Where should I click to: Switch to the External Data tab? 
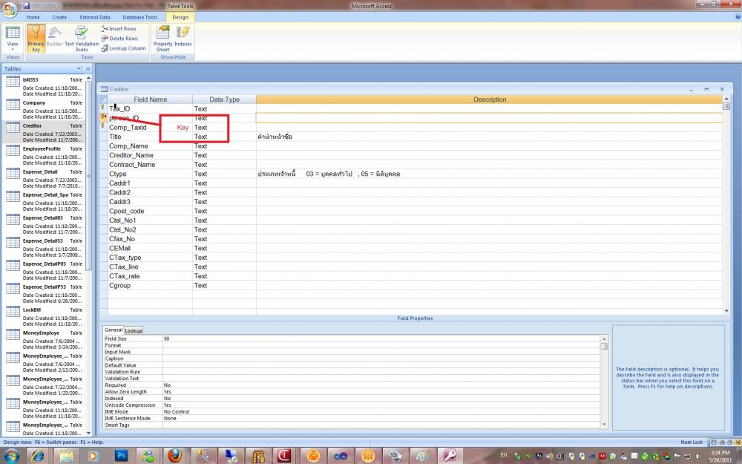click(x=94, y=17)
